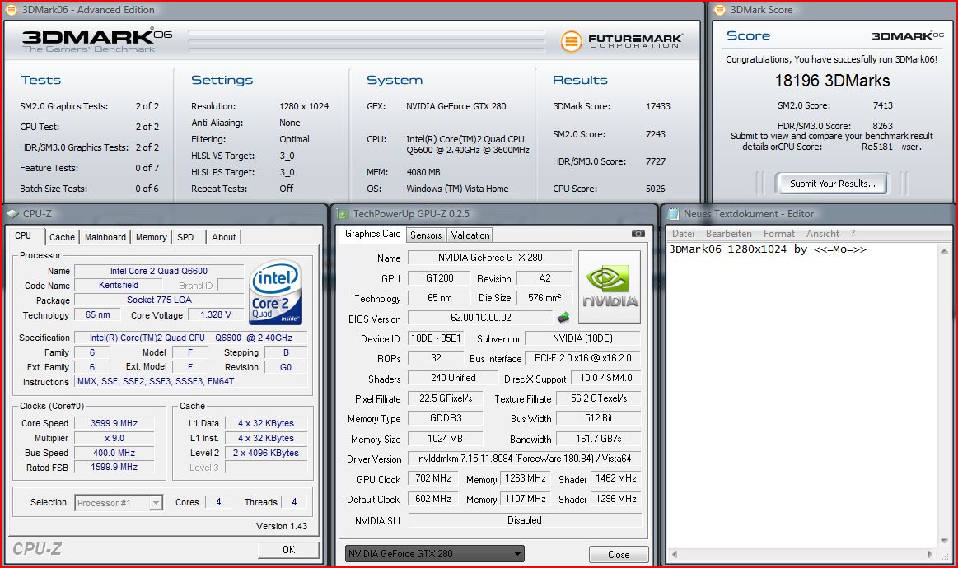
Task: Click the Memory Type value GDDR3
Action: pos(446,418)
